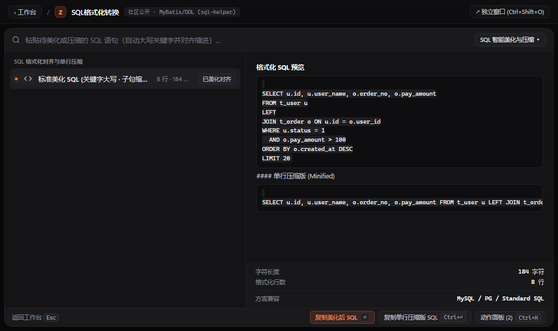Select 标准美化 SQL result row
Screen dimensions: 558x331
pyautogui.click(x=125, y=79)
